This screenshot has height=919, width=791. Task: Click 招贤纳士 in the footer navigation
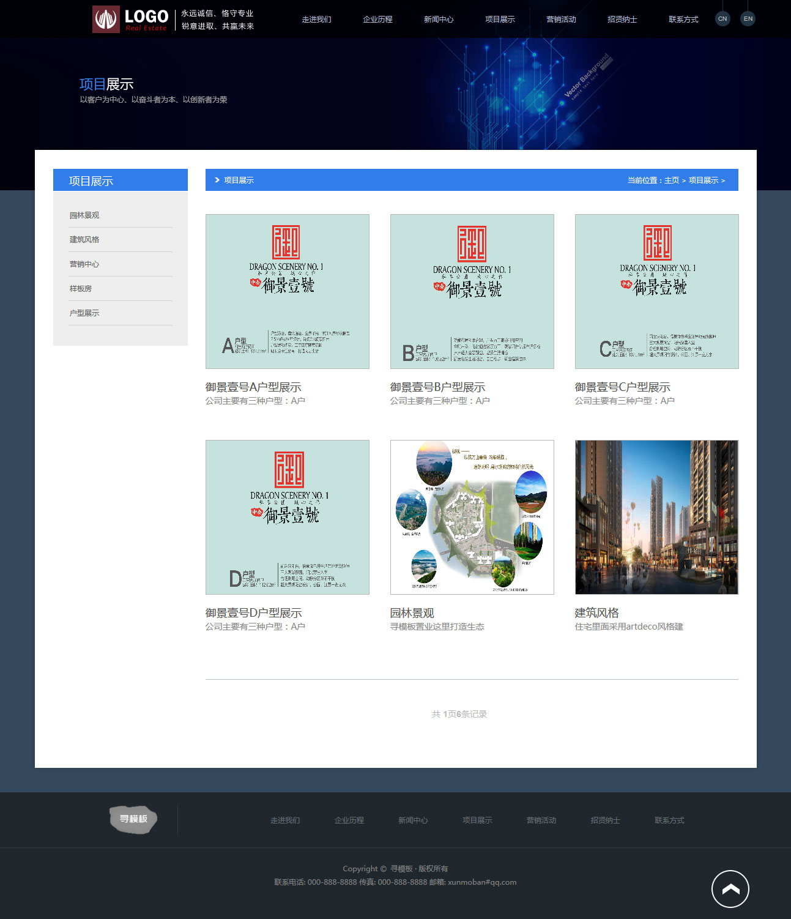point(605,820)
